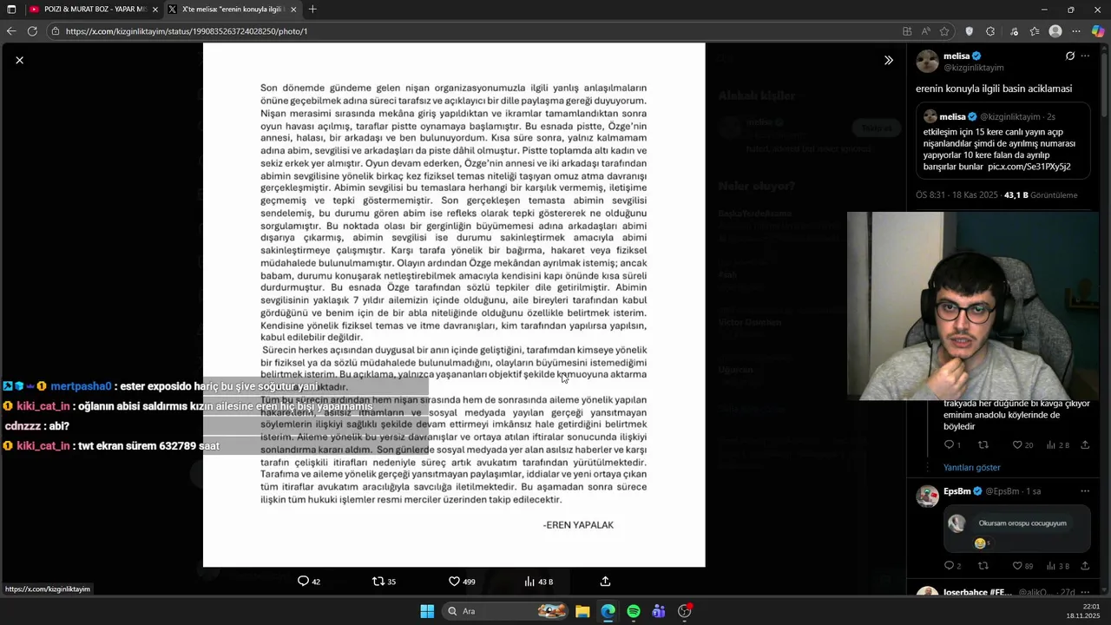Open EpsBm's attached image
This screenshot has height=625, width=1111.
(x=1017, y=530)
